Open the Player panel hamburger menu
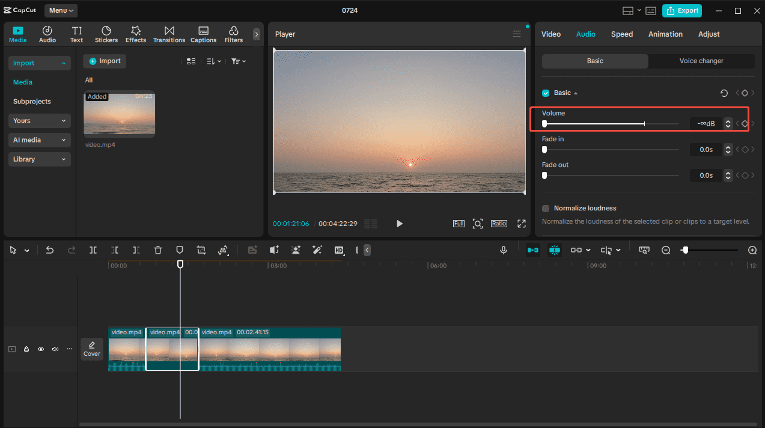 (x=517, y=34)
